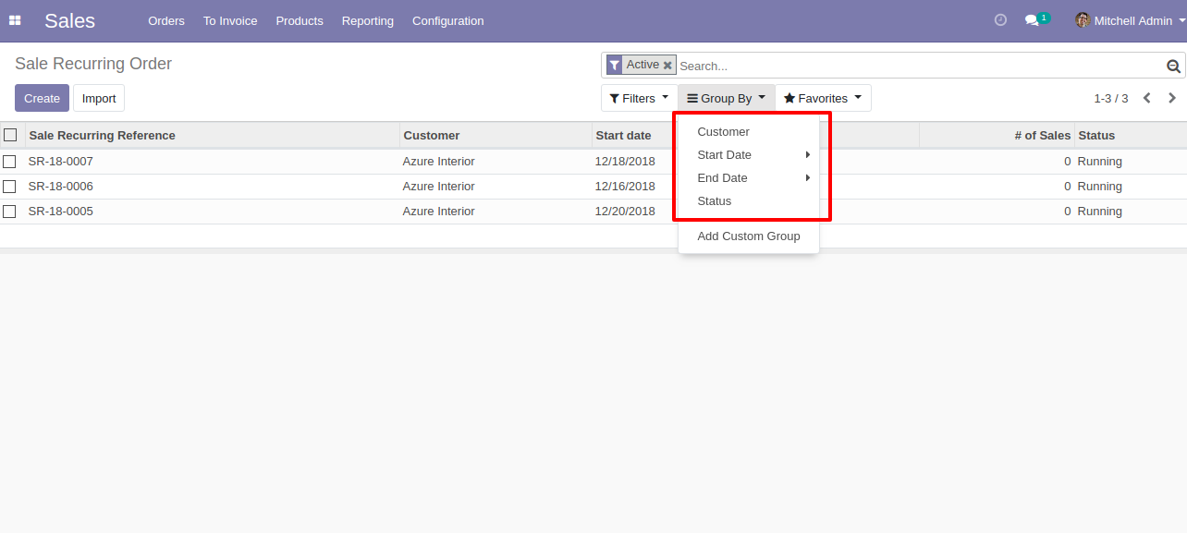The height and width of the screenshot is (533, 1187).
Task: Click the Sale Recurring Order breadcrumb title
Action: coord(93,64)
